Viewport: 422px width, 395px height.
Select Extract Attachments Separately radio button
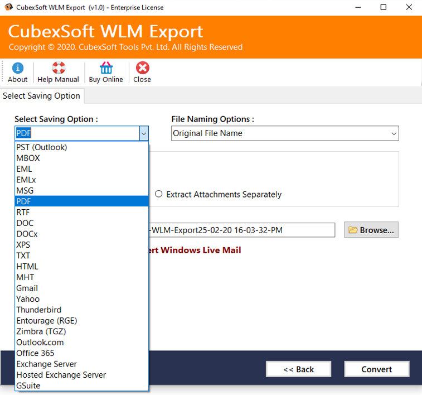tap(159, 194)
